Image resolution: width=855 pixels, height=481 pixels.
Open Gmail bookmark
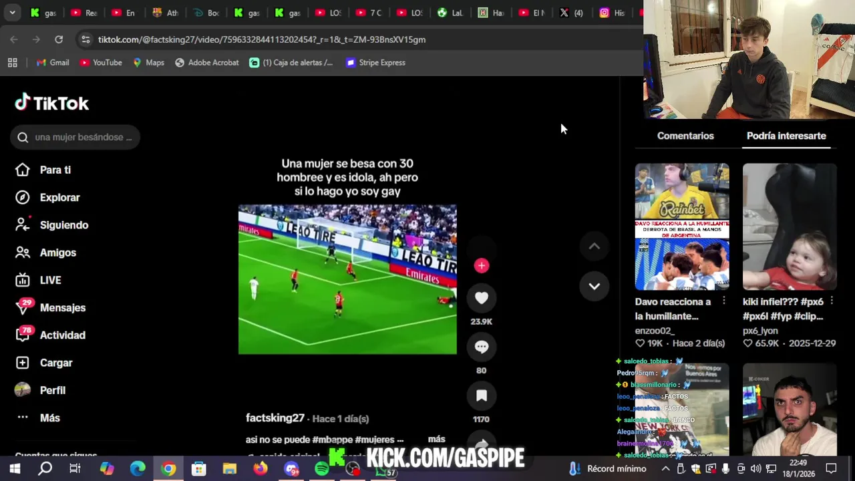[x=53, y=62]
